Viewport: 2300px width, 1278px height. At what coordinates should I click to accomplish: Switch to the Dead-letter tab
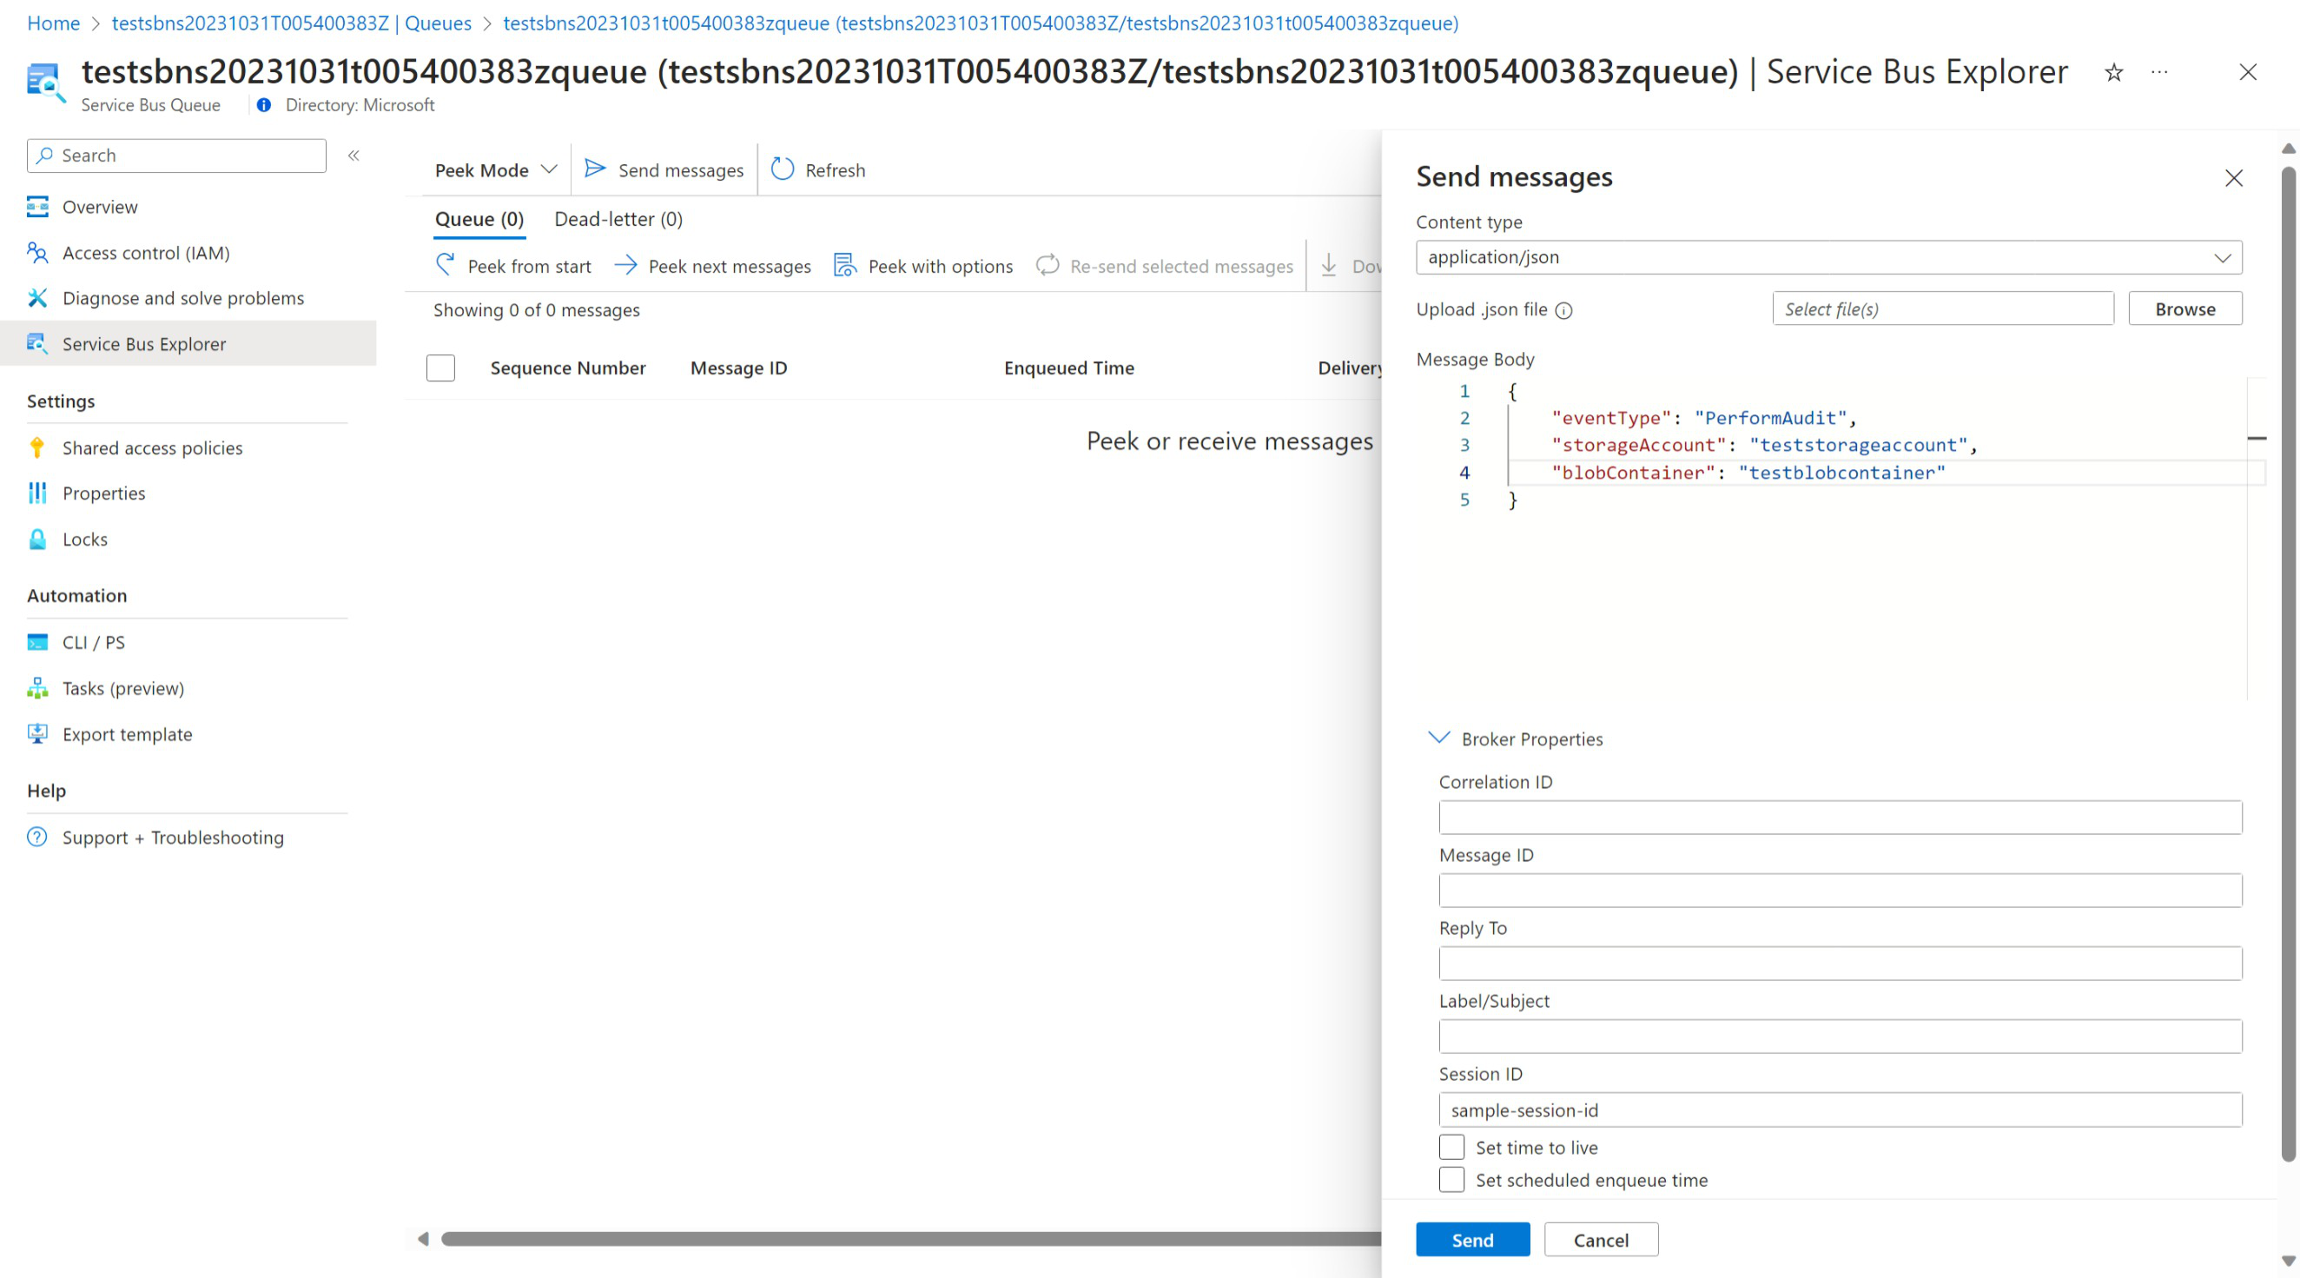tap(618, 219)
